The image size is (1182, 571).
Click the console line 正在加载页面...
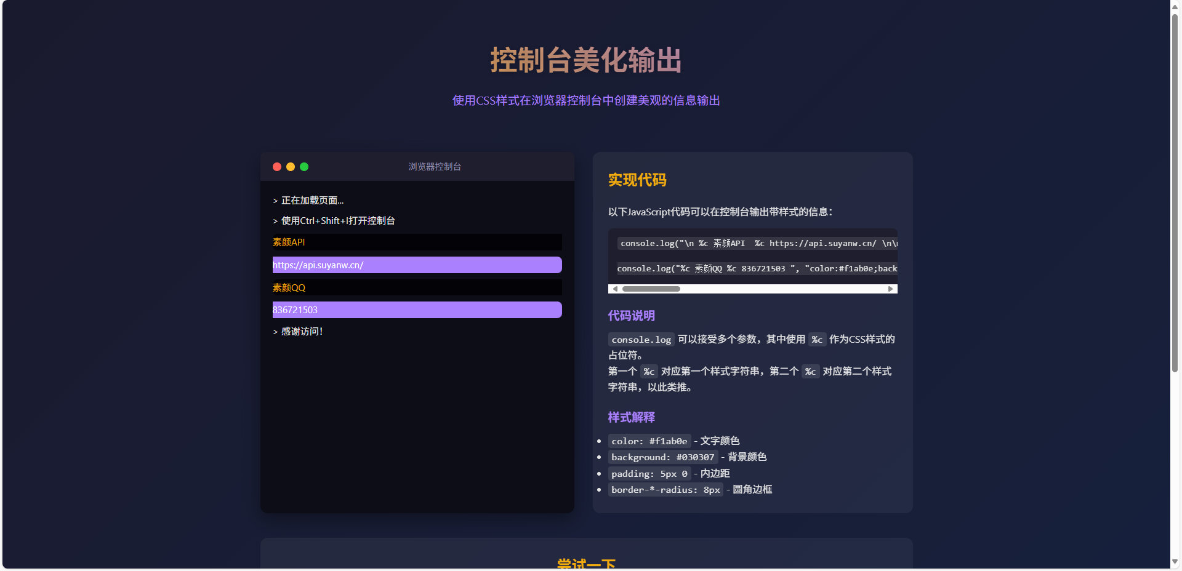click(x=308, y=200)
